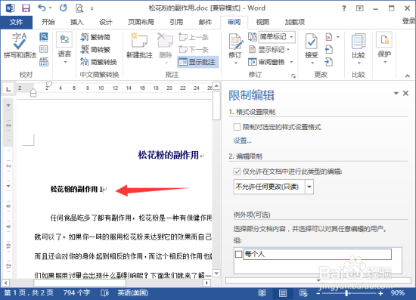The width and height of the screenshot is (416, 300).
Task: Customize quick access toolbar dropdown
Action: (x=92, y=9)
